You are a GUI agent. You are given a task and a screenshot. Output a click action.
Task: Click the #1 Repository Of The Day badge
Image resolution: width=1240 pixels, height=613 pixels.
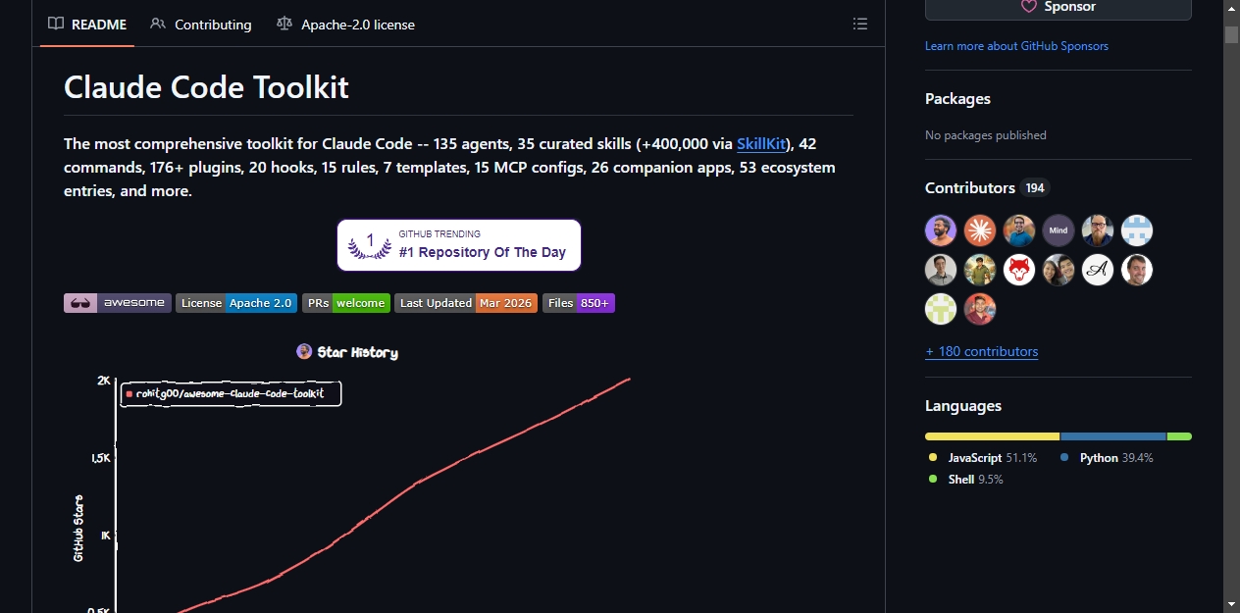(x=459, y=245)
